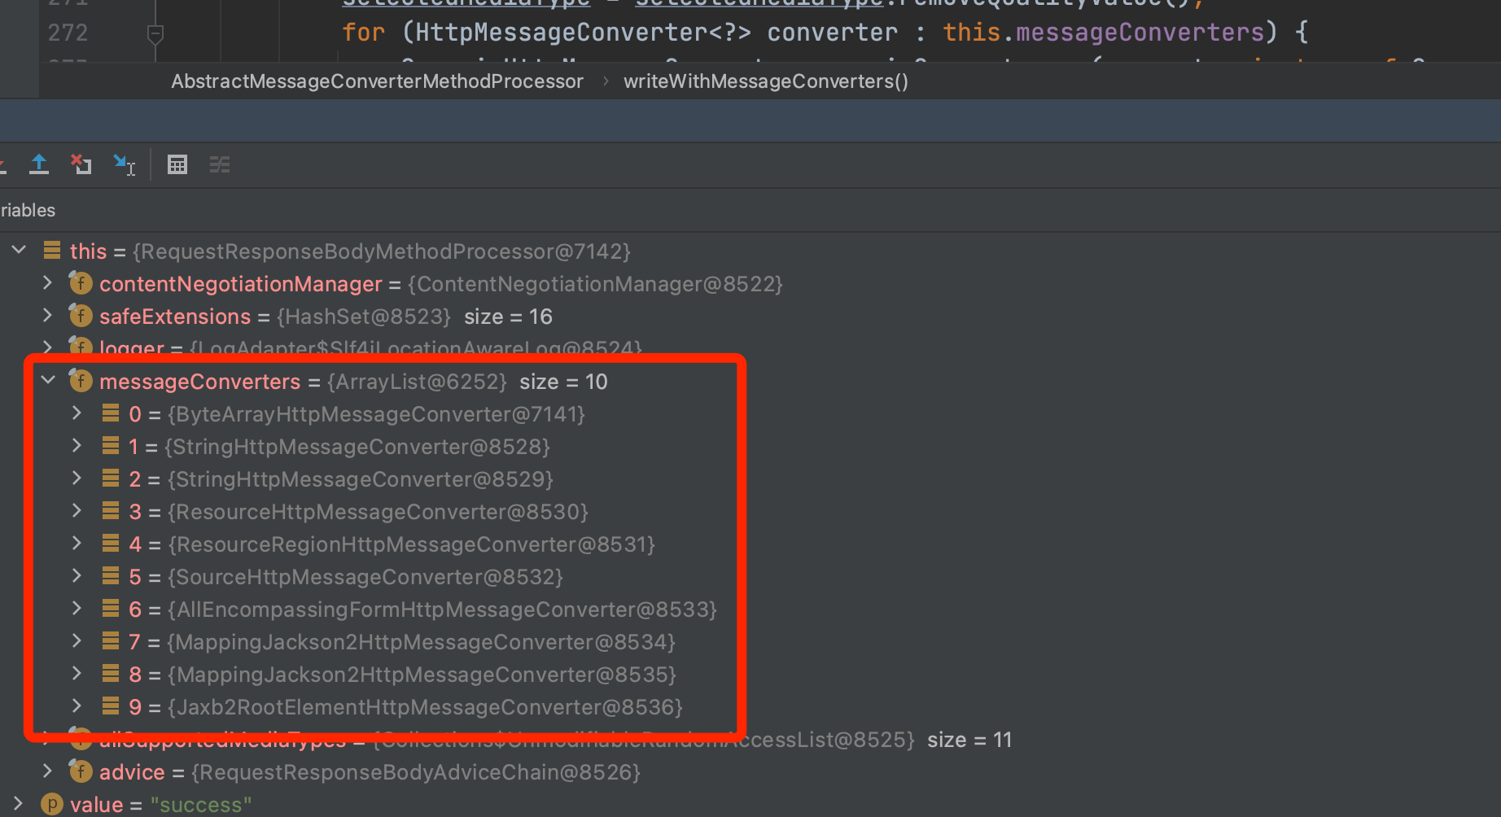This screenshot has width=1501, height=817.
Task: Select the SourceHttpMessageConverter@8532 entry
Action: [750, 577]
